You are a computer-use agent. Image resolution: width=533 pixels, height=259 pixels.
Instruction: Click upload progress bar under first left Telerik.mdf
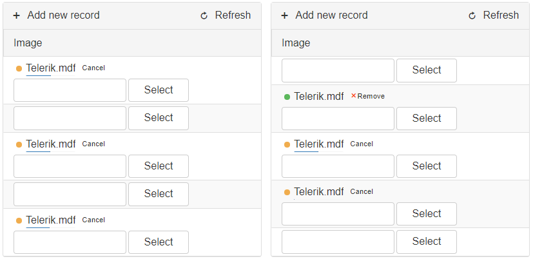point(50,75)
